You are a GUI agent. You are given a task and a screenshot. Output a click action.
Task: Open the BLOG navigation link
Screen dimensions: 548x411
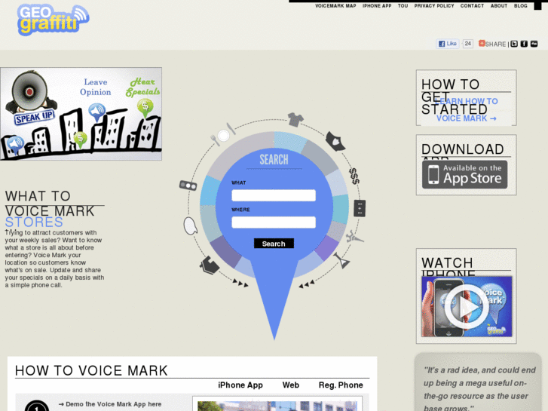pyautogui.click(x=520, y=6)
